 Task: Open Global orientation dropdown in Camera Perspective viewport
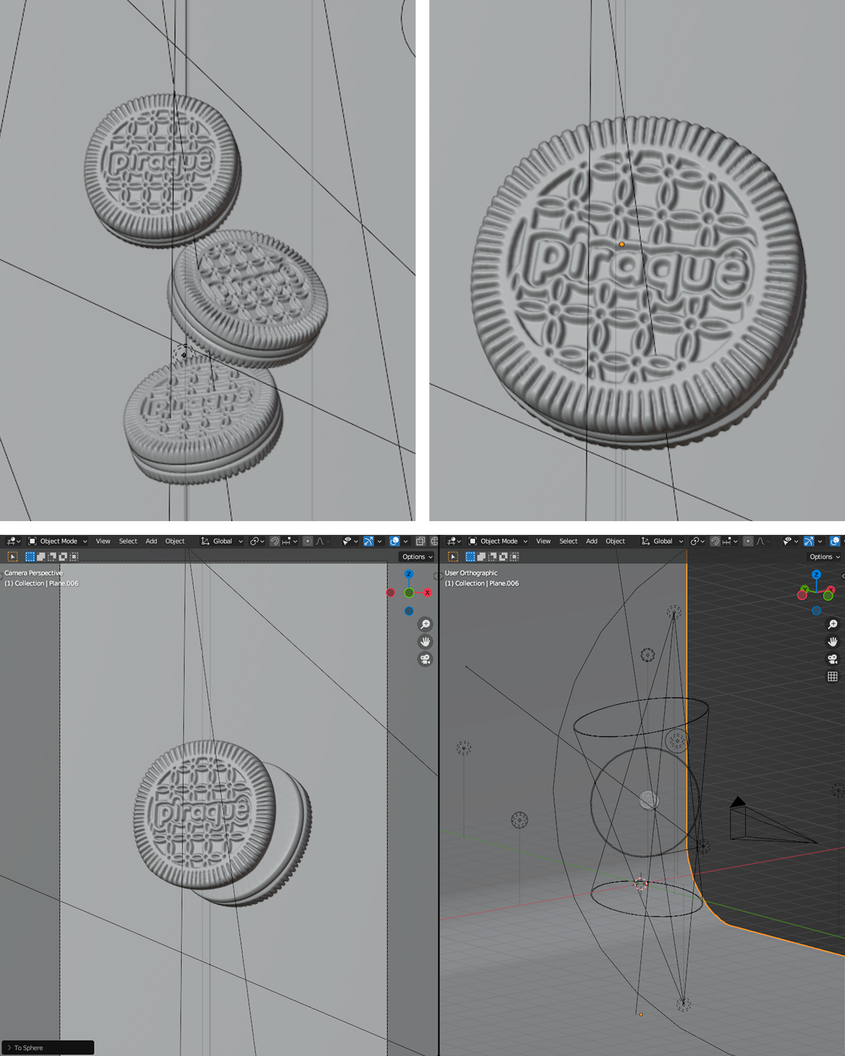222,541
